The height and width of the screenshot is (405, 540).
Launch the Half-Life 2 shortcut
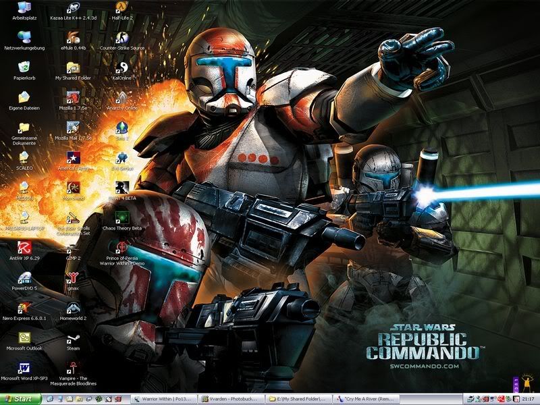(122, 10)
